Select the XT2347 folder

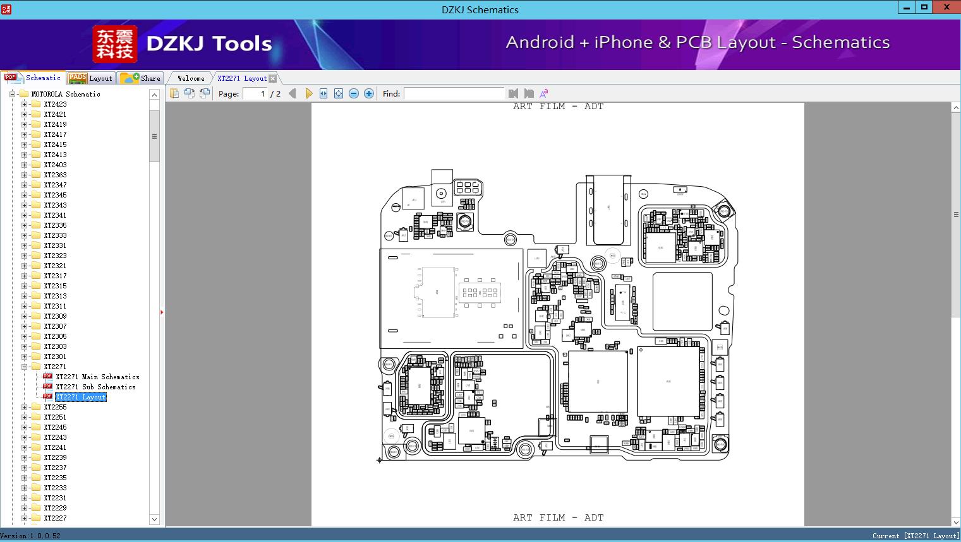(x=55, y=185)
